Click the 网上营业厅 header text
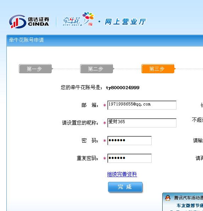 tap(125, 22)
